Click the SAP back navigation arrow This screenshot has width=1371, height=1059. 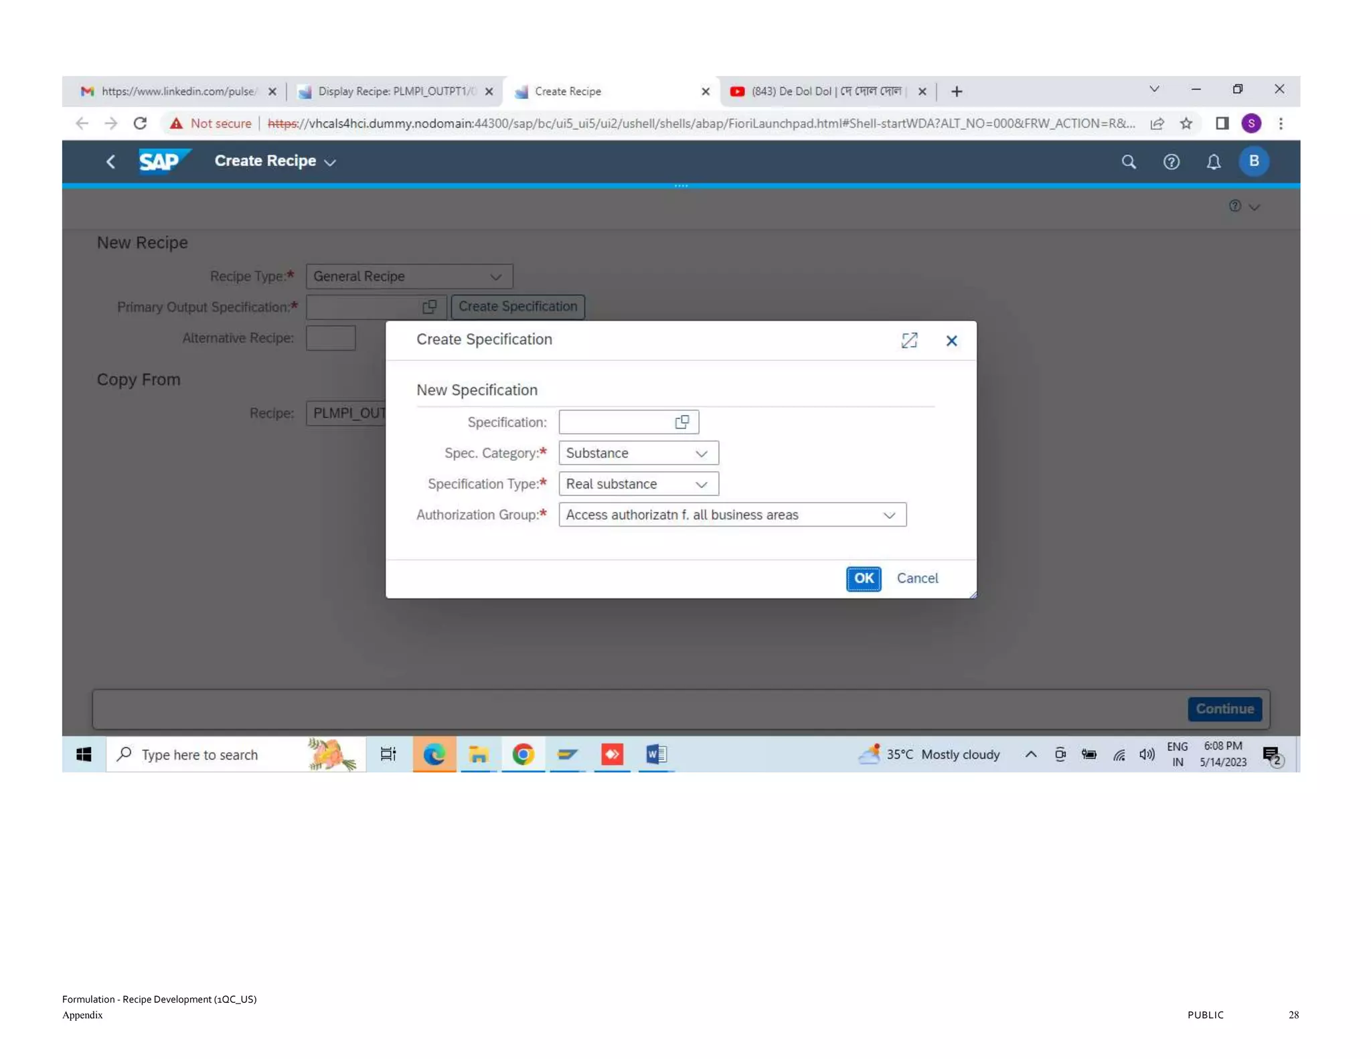point(111,161)
